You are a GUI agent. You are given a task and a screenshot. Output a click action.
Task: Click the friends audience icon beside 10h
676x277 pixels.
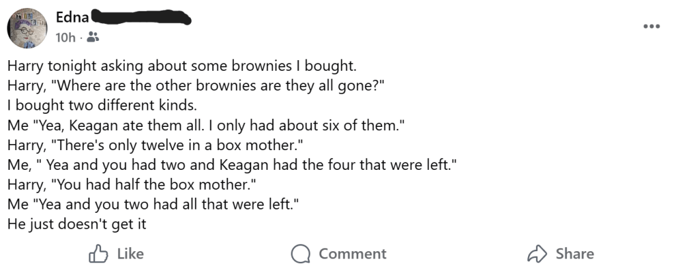point(93,38)
